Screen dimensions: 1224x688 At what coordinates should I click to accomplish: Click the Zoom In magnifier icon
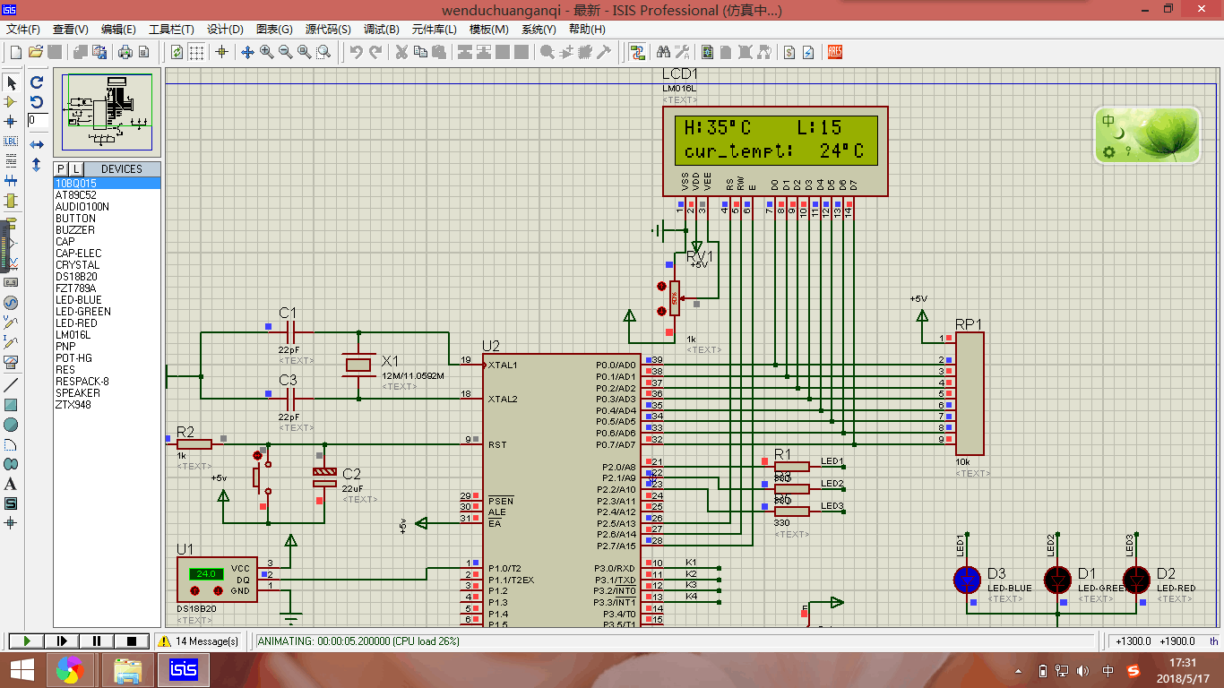(x=267, y=52)
